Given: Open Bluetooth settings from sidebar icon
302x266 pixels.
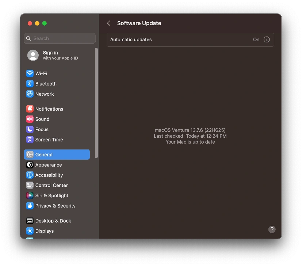Looking at the screenshot, I should click(30, 84).
